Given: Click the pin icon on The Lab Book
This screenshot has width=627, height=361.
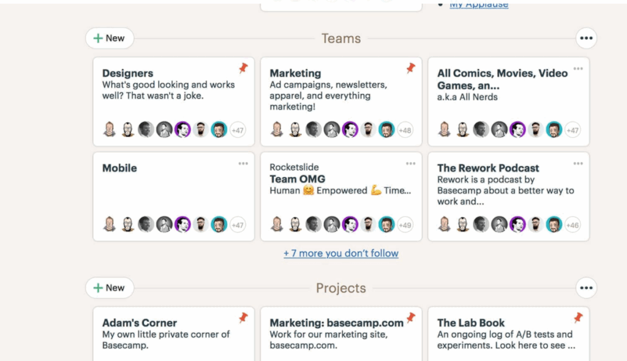Looking at the screenshot, I should tap(578, 319).
